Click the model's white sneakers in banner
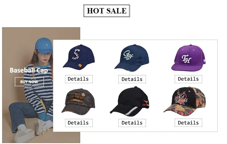Image resolution: width=227 pixels, height=144 pixels. 34,129
